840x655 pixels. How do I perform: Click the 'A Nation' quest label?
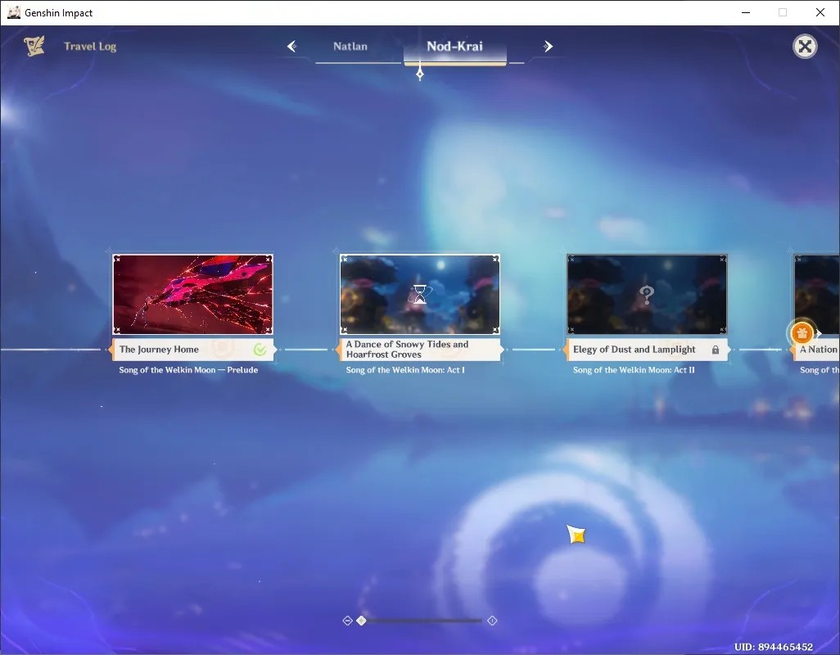815,350
